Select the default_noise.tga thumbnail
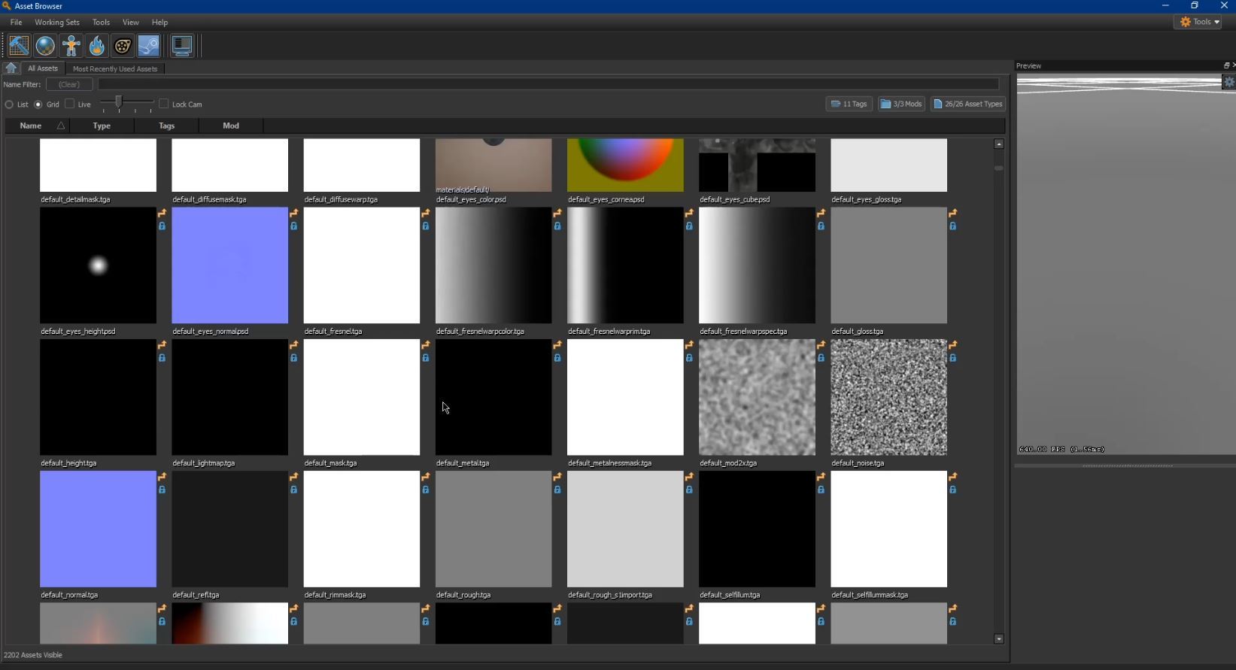This screenshot has width=1236, height=670. (889, 397)
